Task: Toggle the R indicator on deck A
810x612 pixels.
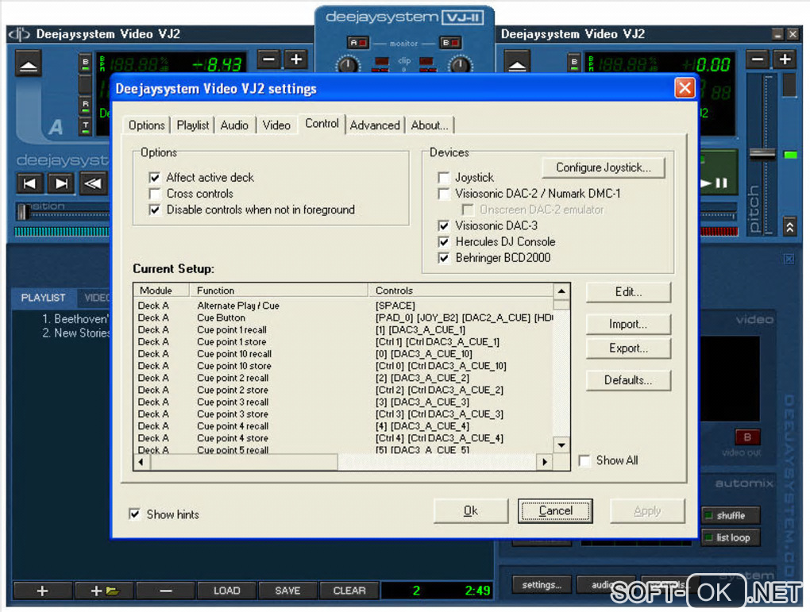Action: point(85,105)
